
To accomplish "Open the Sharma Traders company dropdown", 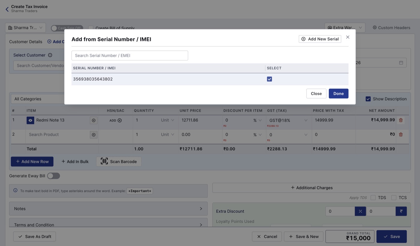I will [25, 28].
